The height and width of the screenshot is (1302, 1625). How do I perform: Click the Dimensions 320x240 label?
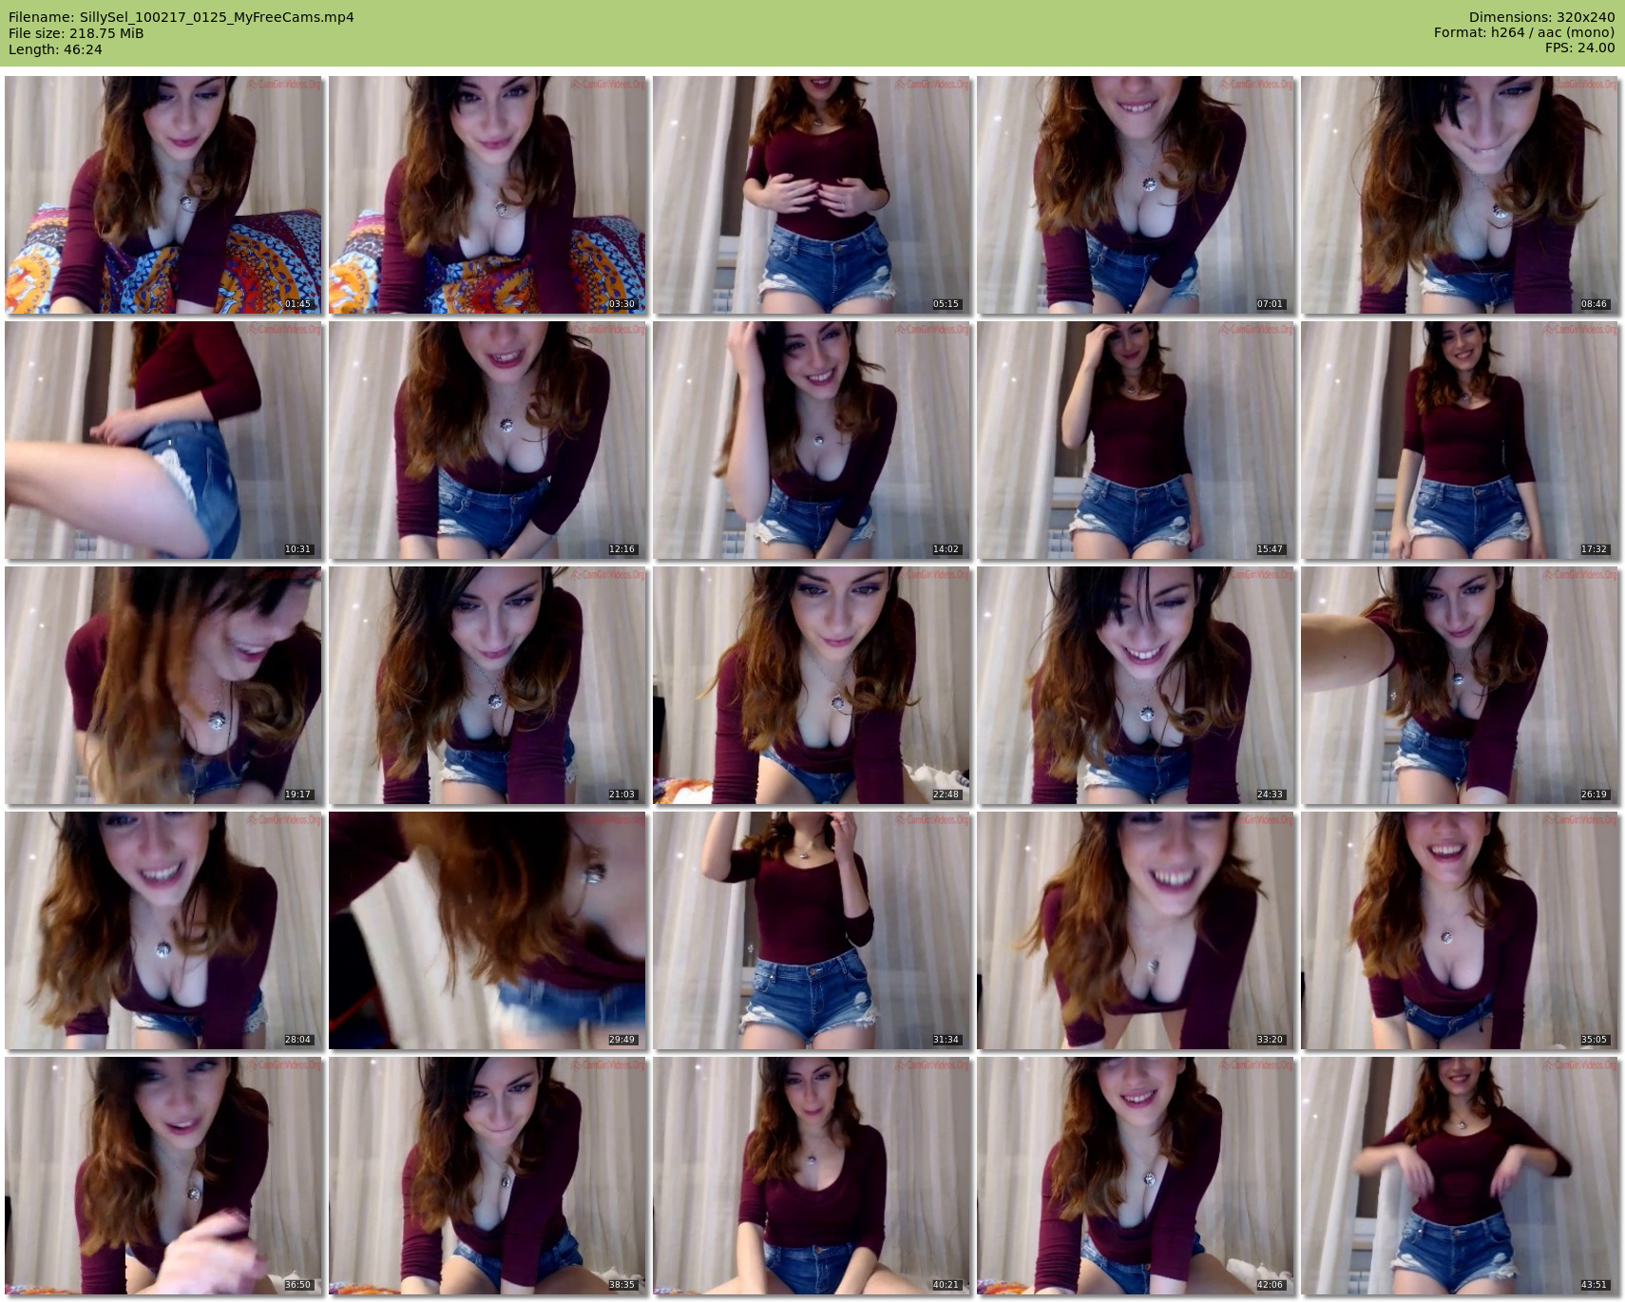pyautogui.click(x=1541, y=17)
